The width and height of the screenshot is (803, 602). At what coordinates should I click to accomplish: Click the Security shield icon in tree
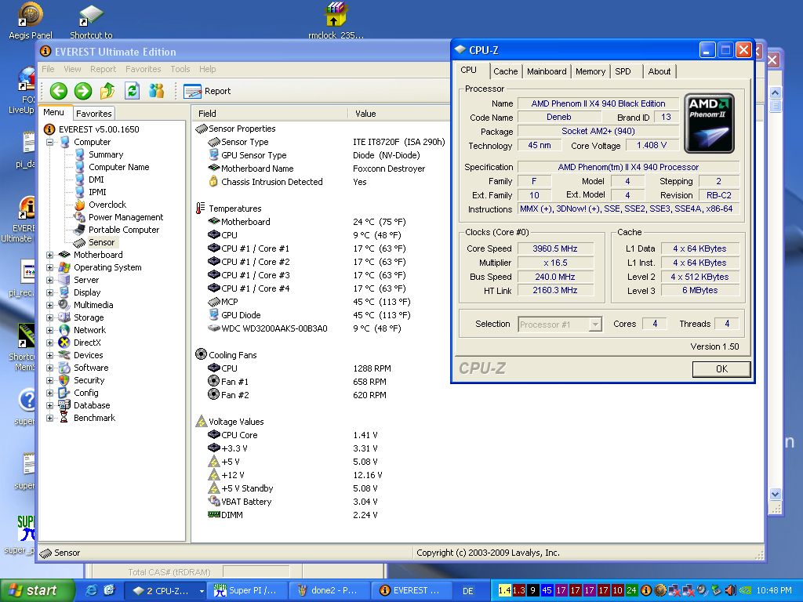pyautogui.click(x=64, y=380)
